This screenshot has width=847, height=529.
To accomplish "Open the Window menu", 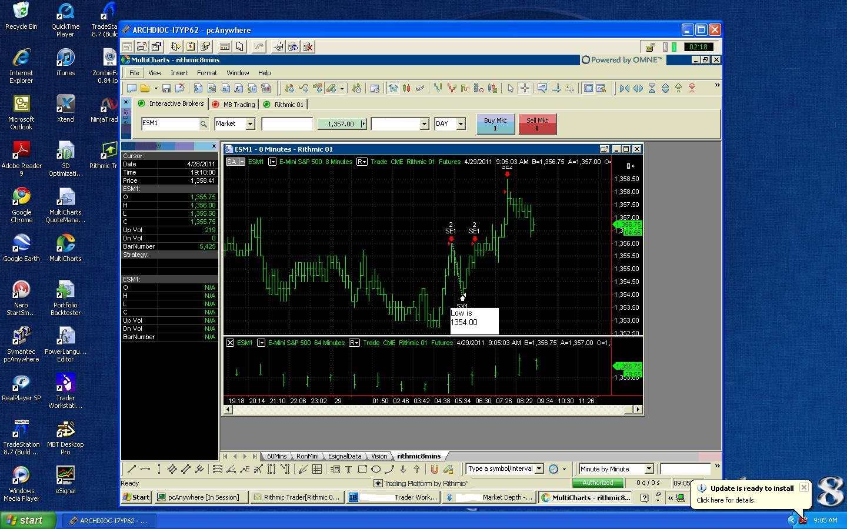I will pyautogui.click(x=238, y=73).
